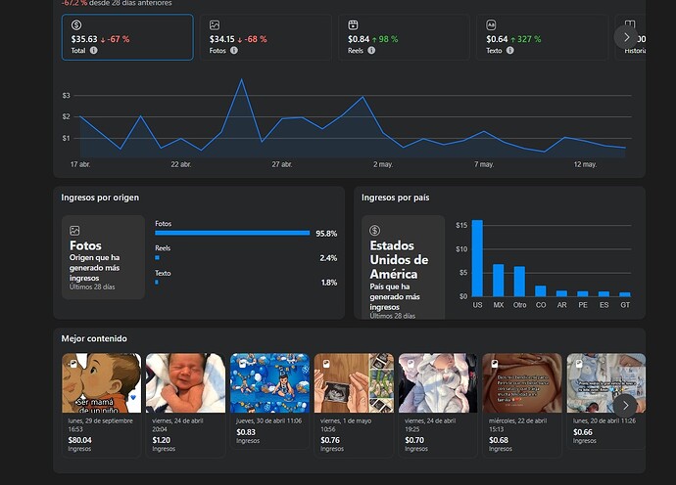This screenshot has width=676, height=485.
Task: Open the 'Ser mamá de un niño' post thumbnail
Action: [101, 383]
